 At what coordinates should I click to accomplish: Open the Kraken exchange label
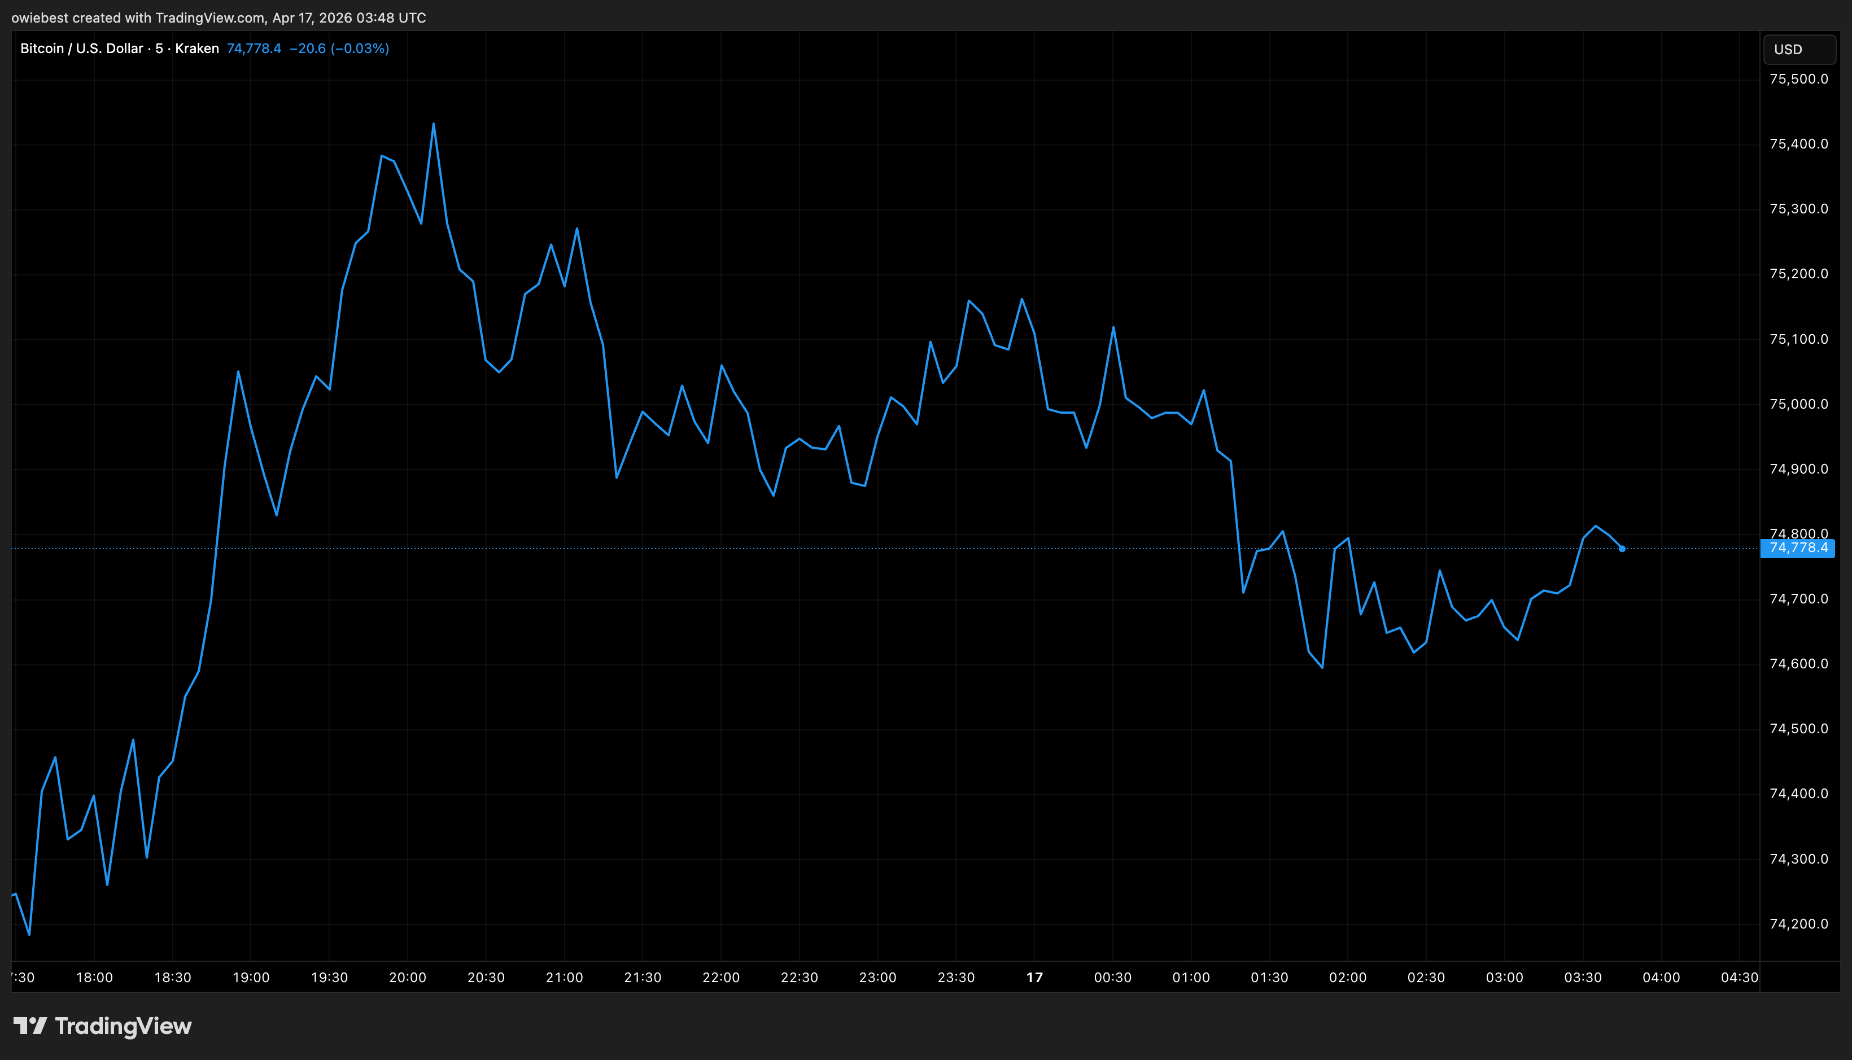(196, 48)
